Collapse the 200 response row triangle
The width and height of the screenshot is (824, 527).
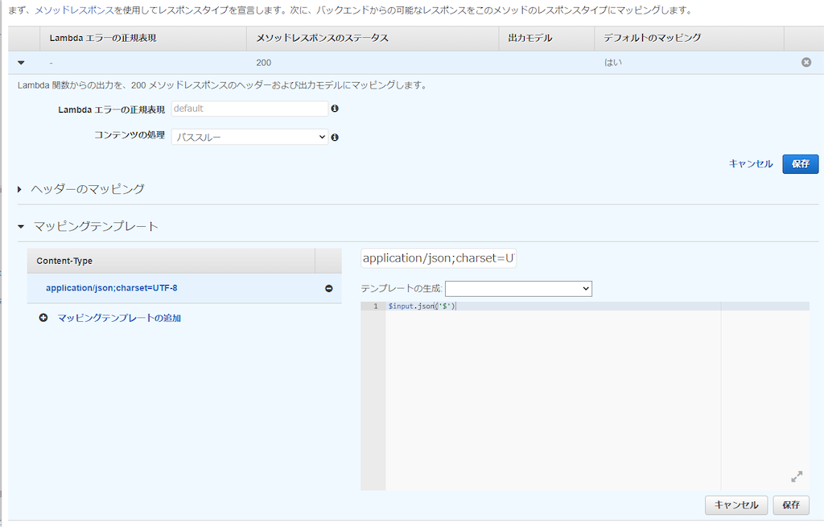(21, 62)
